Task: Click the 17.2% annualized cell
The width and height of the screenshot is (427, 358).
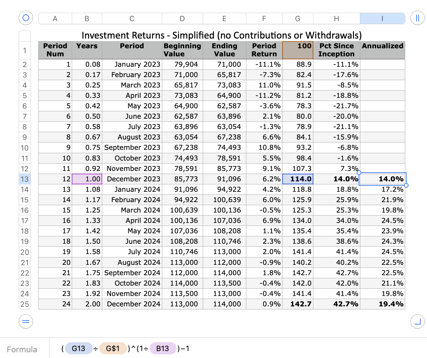Action: point(382,189)
